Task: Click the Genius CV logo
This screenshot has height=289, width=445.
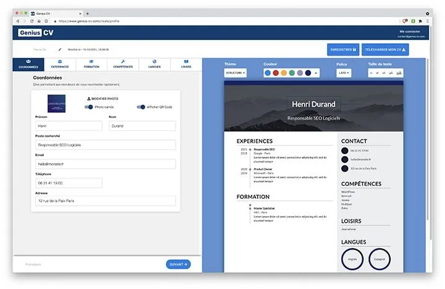Action: tap(36, 33)
